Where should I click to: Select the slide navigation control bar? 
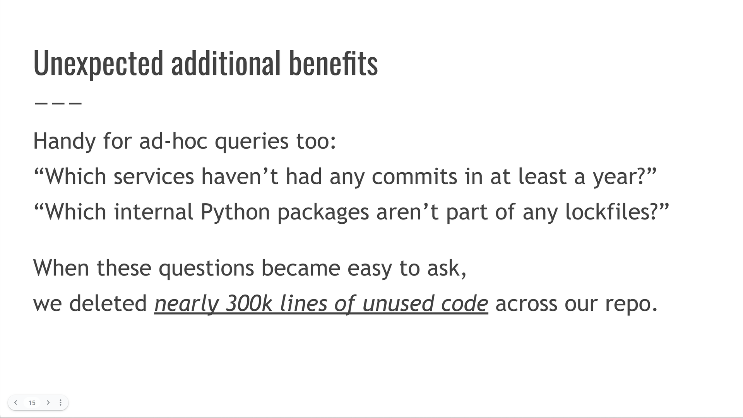pyautogui.click(x=38, y=403)
